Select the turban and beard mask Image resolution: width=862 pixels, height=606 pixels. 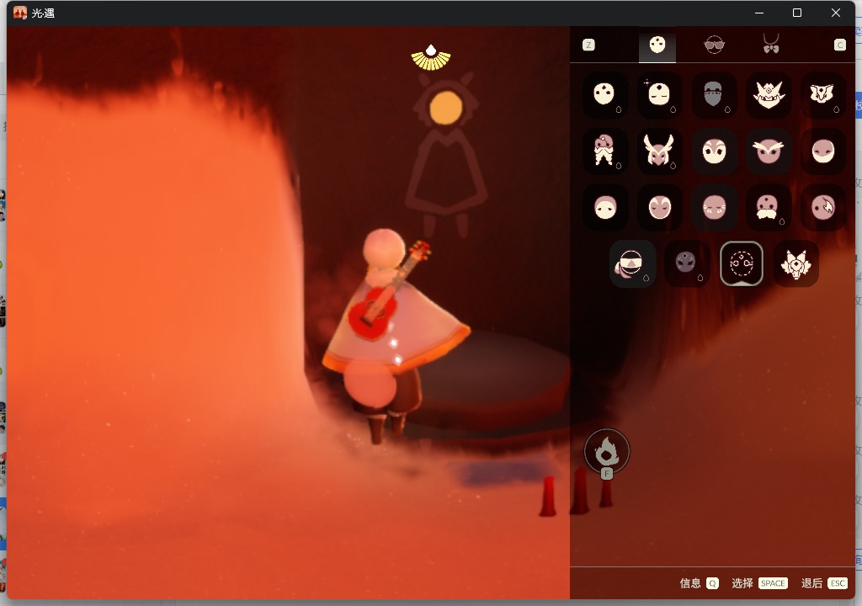point(604,151)
